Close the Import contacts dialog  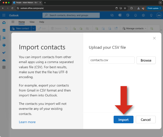coord(154,38)
